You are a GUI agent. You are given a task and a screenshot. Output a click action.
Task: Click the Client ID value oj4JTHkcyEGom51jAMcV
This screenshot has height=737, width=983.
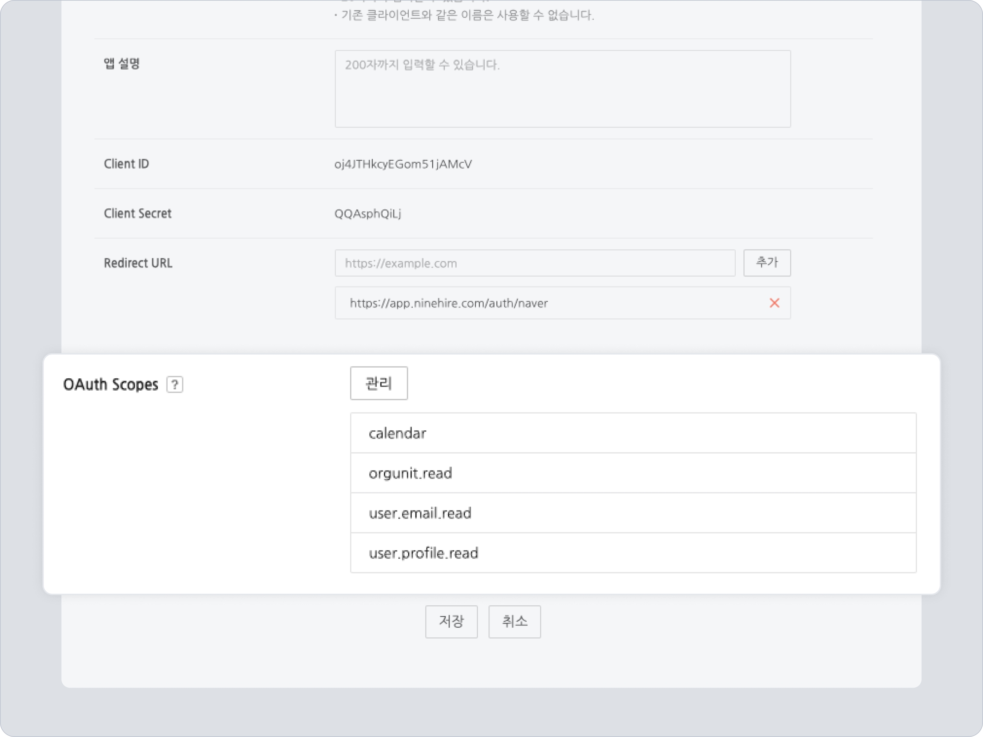pos(403,164)
